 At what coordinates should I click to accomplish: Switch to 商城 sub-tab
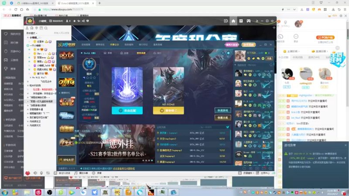108,53
